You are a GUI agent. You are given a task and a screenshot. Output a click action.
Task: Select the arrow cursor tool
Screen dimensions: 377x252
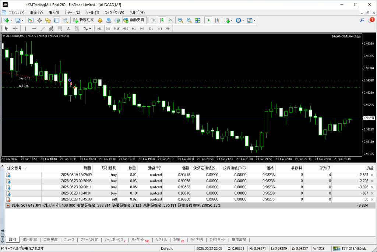pyautogui.click(x=7, y=29)
